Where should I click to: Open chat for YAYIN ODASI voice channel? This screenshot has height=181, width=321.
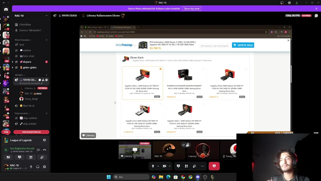[40, 80]
